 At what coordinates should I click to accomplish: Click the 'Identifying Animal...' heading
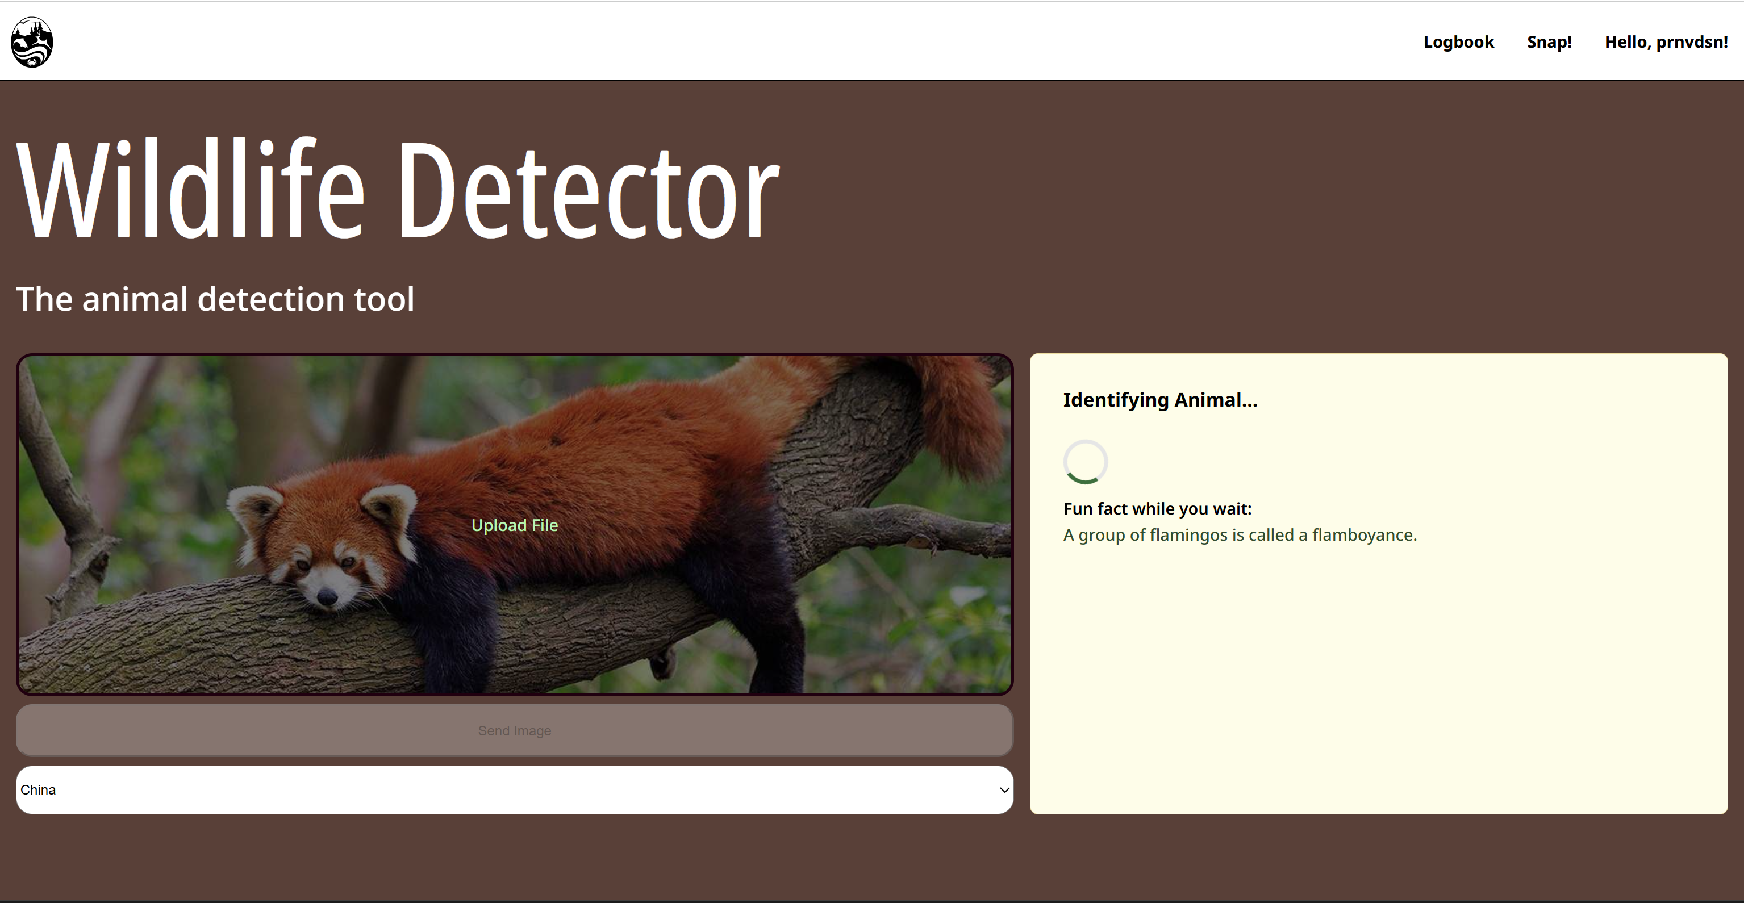pos(1160,400)
